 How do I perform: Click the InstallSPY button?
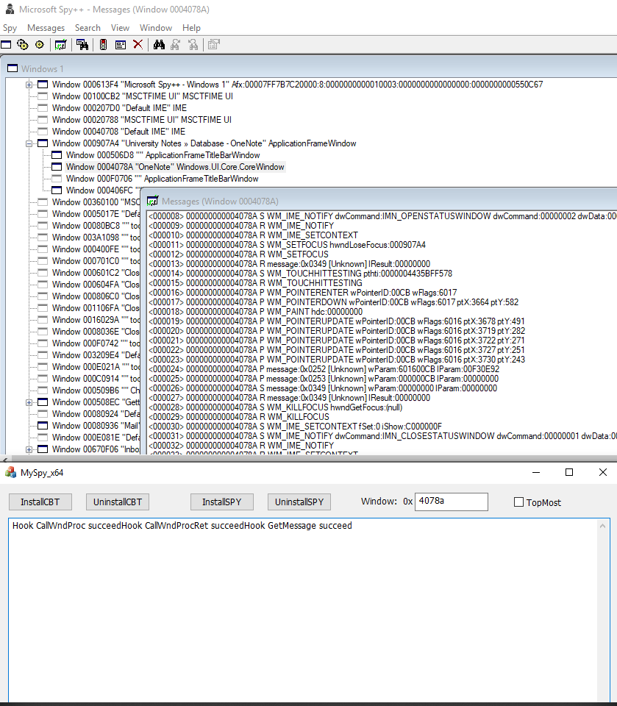(x=222, y=502)
